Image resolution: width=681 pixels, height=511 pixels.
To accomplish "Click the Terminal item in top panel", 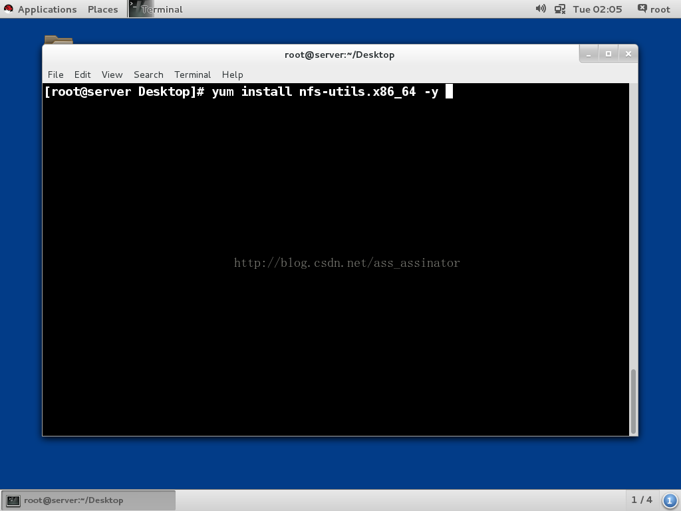I will [x=156, y=9].
